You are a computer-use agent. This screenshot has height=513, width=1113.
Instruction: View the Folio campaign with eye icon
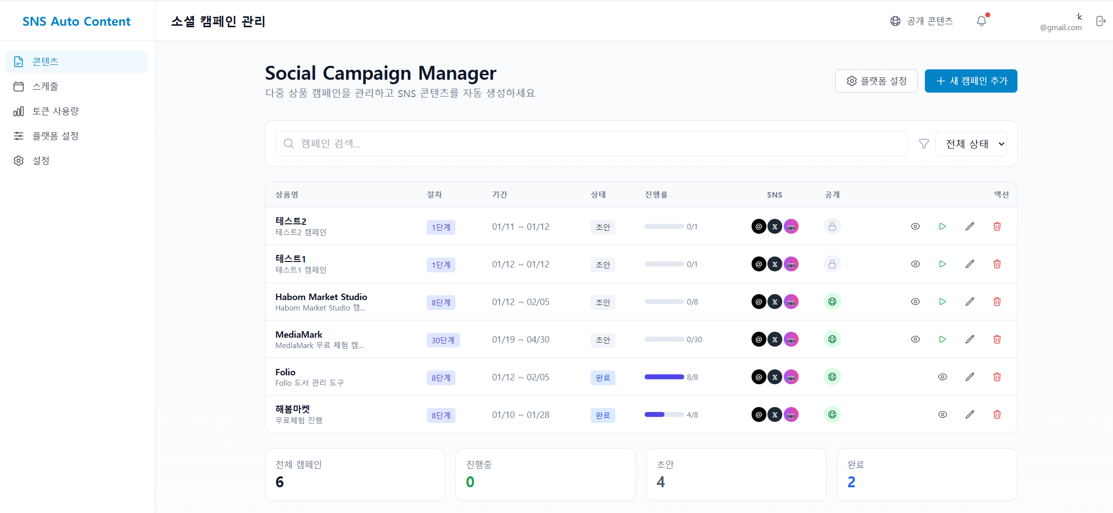(943, 377)
